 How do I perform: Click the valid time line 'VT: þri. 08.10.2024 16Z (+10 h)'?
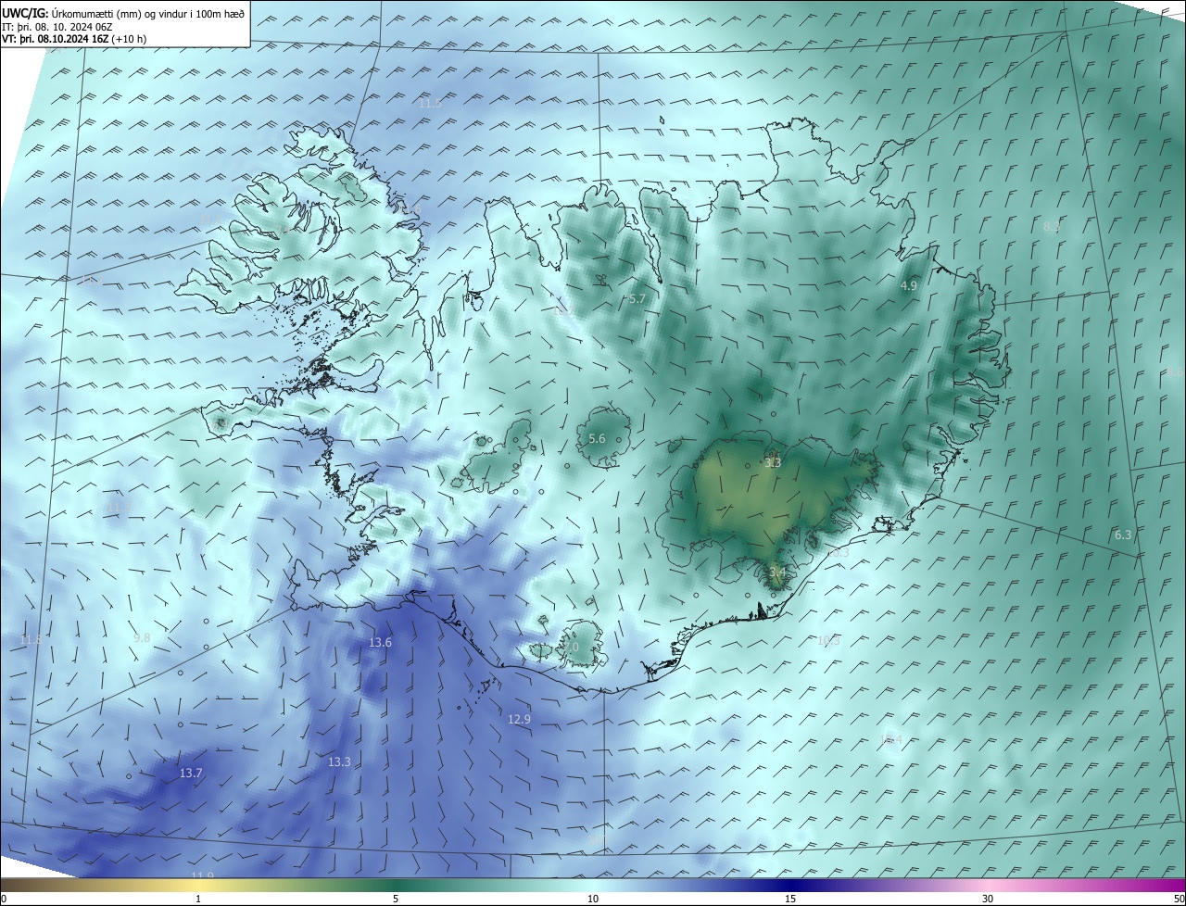73,39
